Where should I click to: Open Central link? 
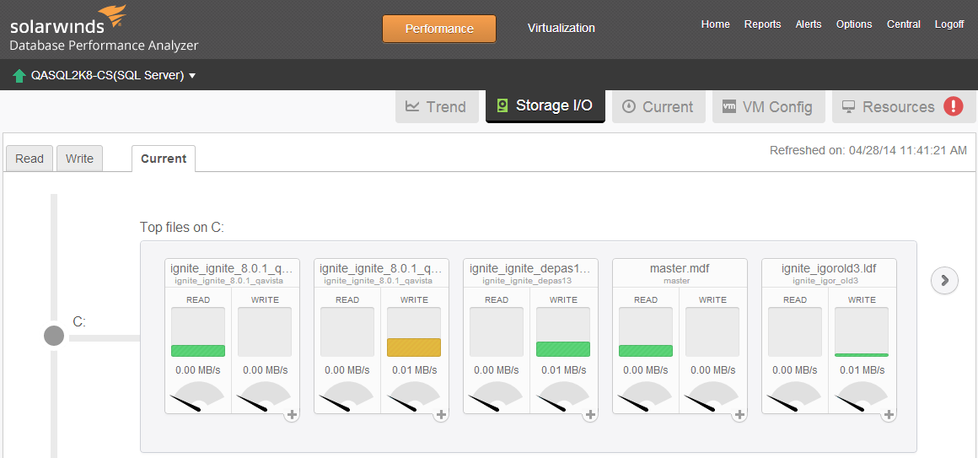click(904, 24)
